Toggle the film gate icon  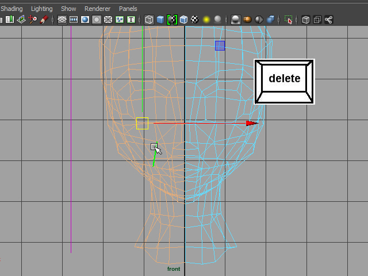(x=74, y=20)
